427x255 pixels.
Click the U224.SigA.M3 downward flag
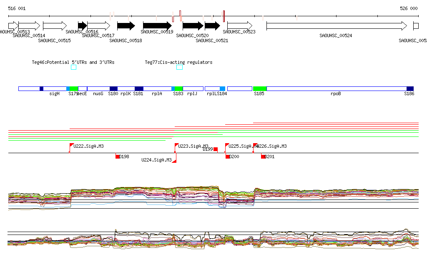(174, 159)
